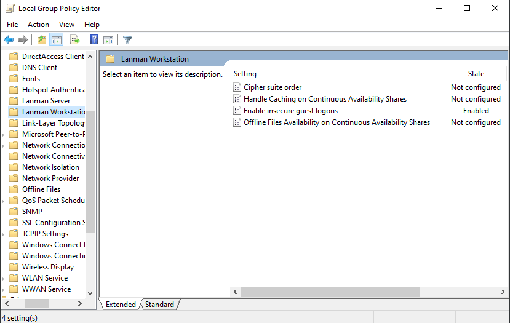
Task: Select the Cipher suite order setting
Action: pos(273,87)
